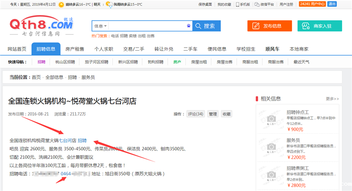Click the 手机版 phone icon
352x191 pixels.
(x=238, y=4)
